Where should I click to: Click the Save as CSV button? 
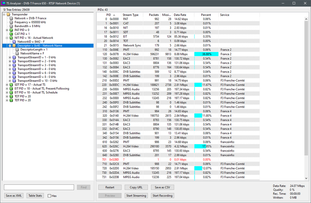pyautogui.click(x=163, y=187)
